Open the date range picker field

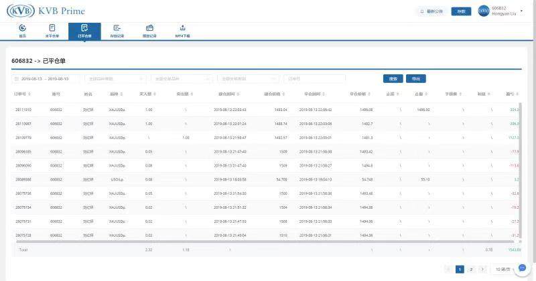(46, 79)
